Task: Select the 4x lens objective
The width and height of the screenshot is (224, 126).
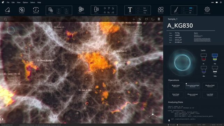Action: pyautogui.click(x=204, y=57)
